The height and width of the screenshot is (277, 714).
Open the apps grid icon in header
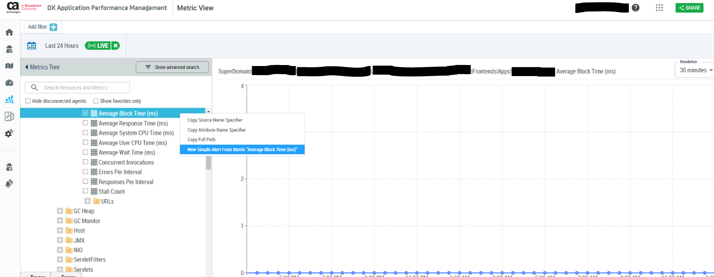click(x=659, y=8)
